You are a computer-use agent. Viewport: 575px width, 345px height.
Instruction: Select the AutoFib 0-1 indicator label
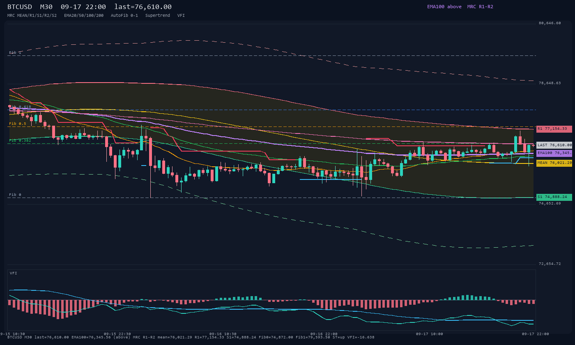pyautogui.click(x=124, y=15)
